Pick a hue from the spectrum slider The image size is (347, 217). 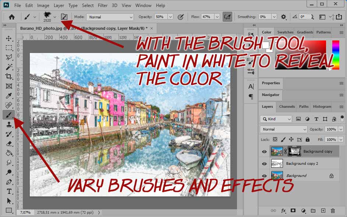[x=336, y=55]
